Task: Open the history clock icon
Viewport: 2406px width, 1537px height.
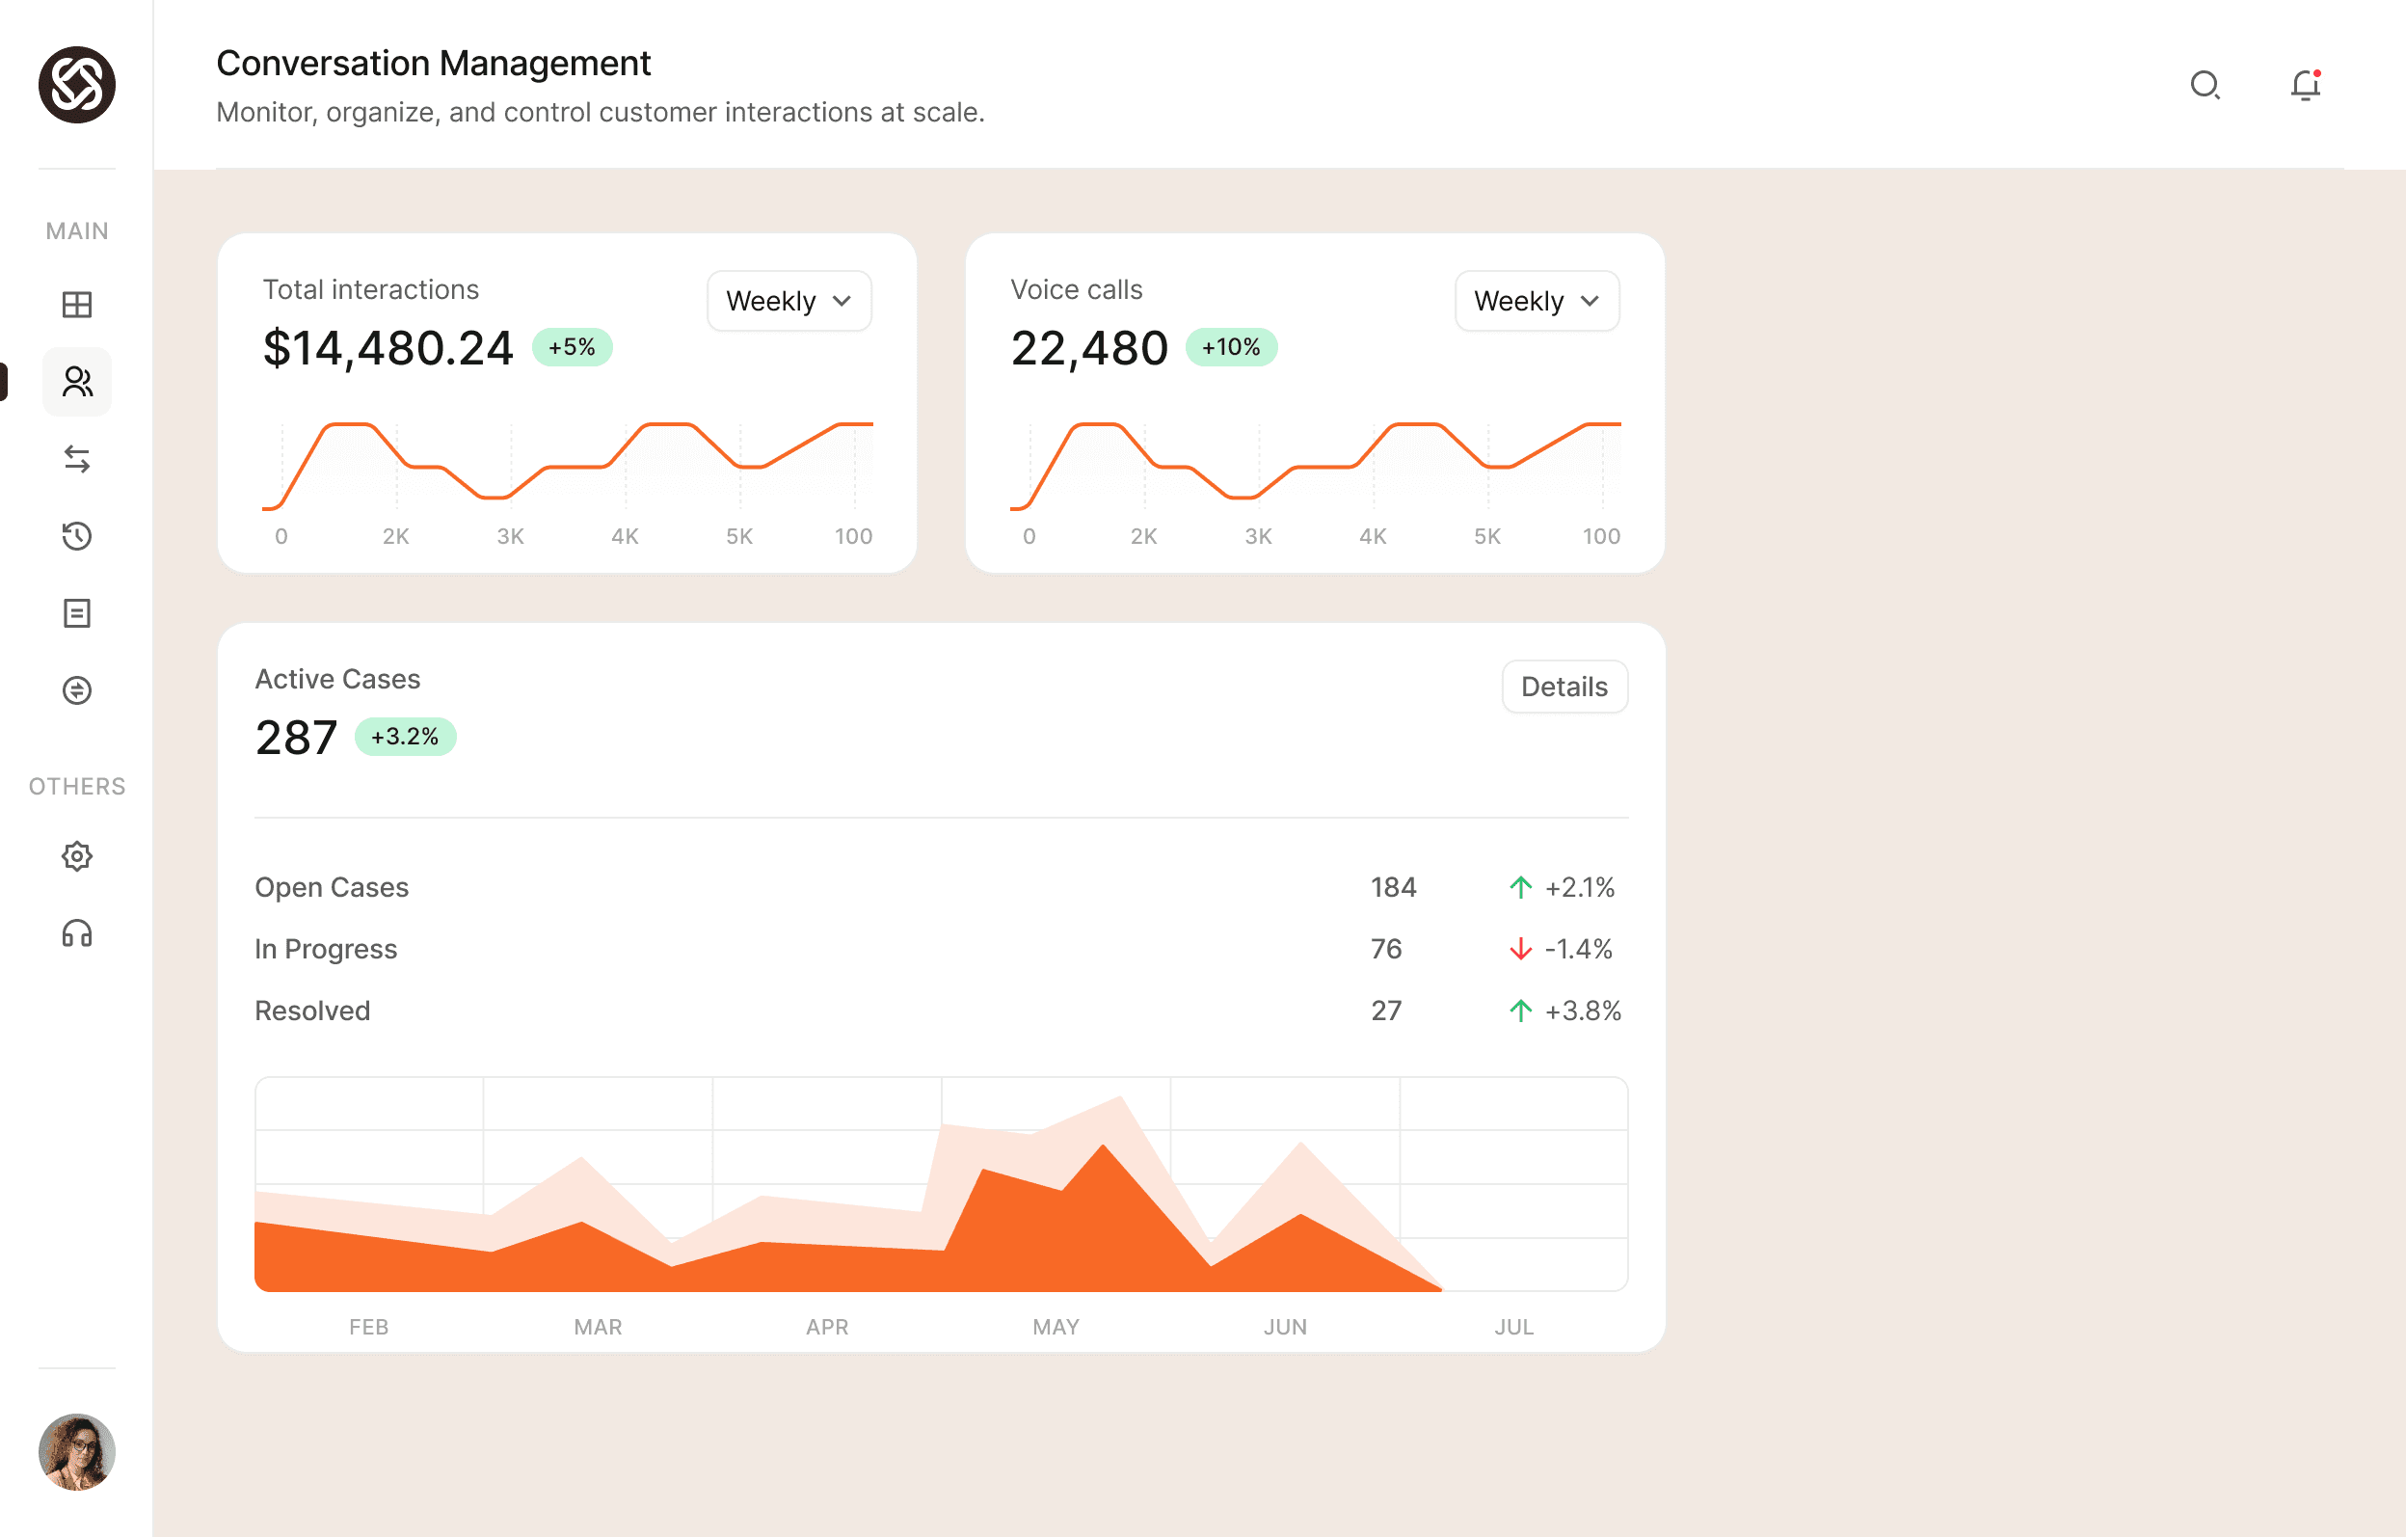Action: pos(77,537)
